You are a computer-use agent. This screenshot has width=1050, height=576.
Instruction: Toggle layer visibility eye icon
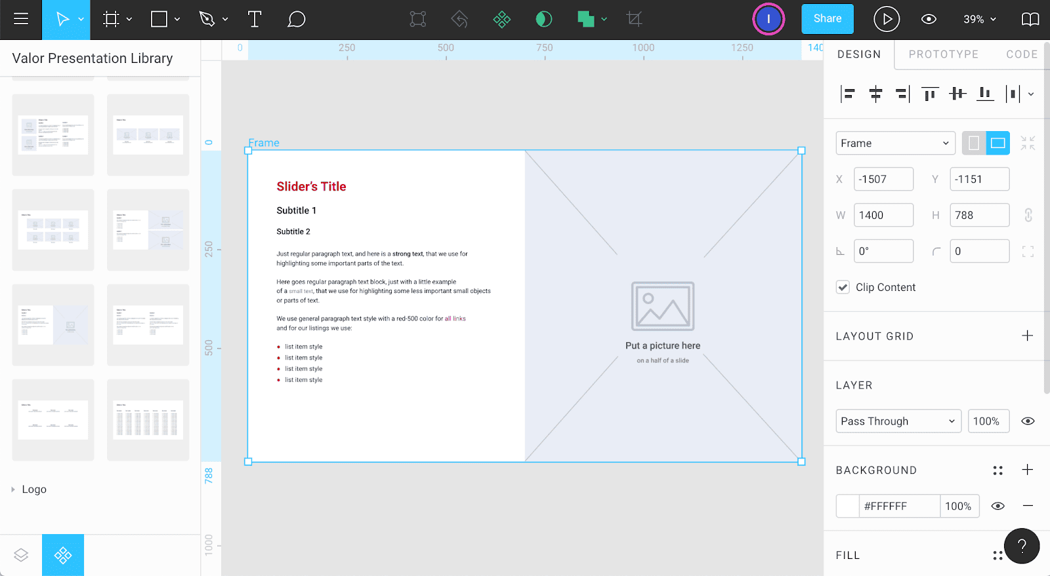[1028, 421]
